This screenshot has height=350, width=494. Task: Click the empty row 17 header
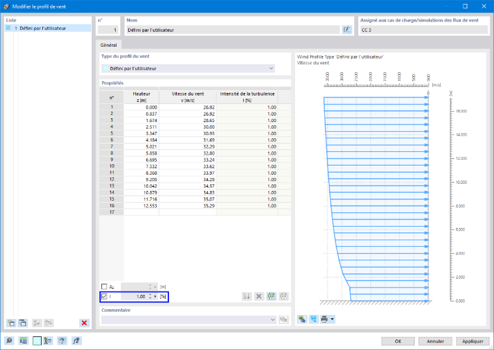tap(112, 212)
